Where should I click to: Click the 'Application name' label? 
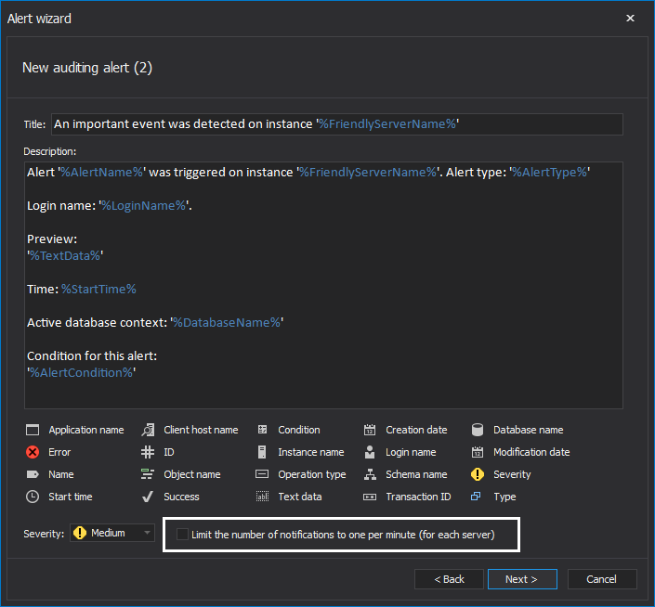click(x=86, y=430)
